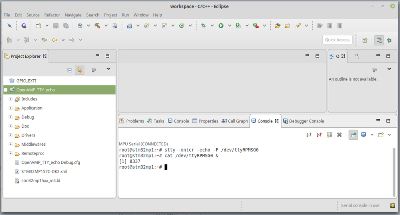Expand the Debug folder
The width and height of the screenshot is (400, 215).
[10, 117]
